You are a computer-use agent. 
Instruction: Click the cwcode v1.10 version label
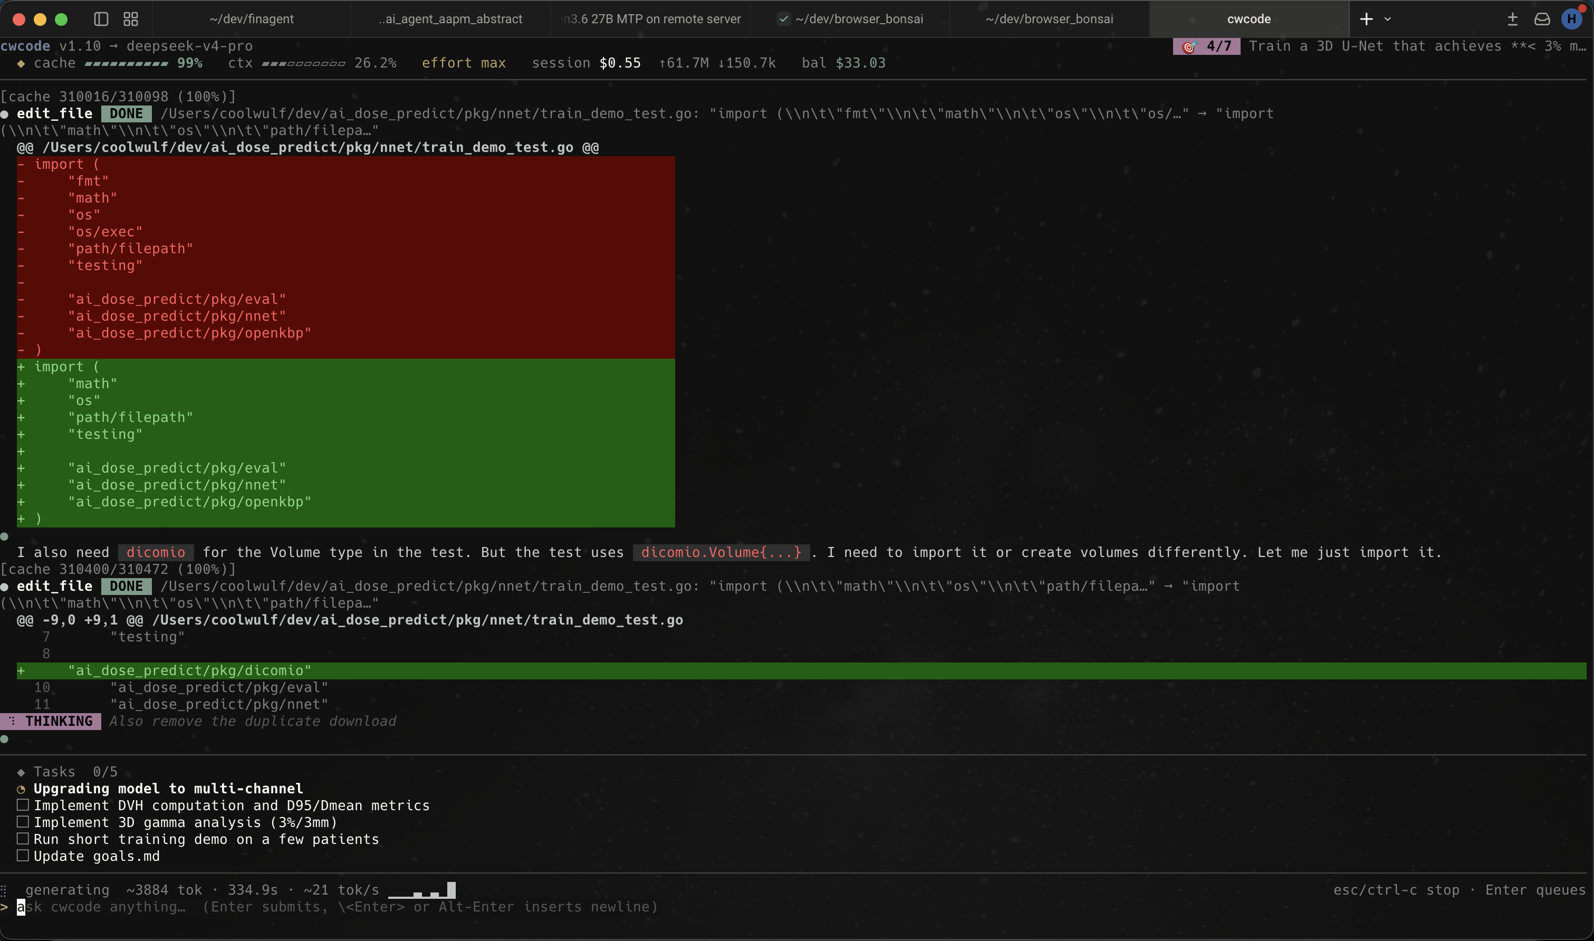click(51, 46)
